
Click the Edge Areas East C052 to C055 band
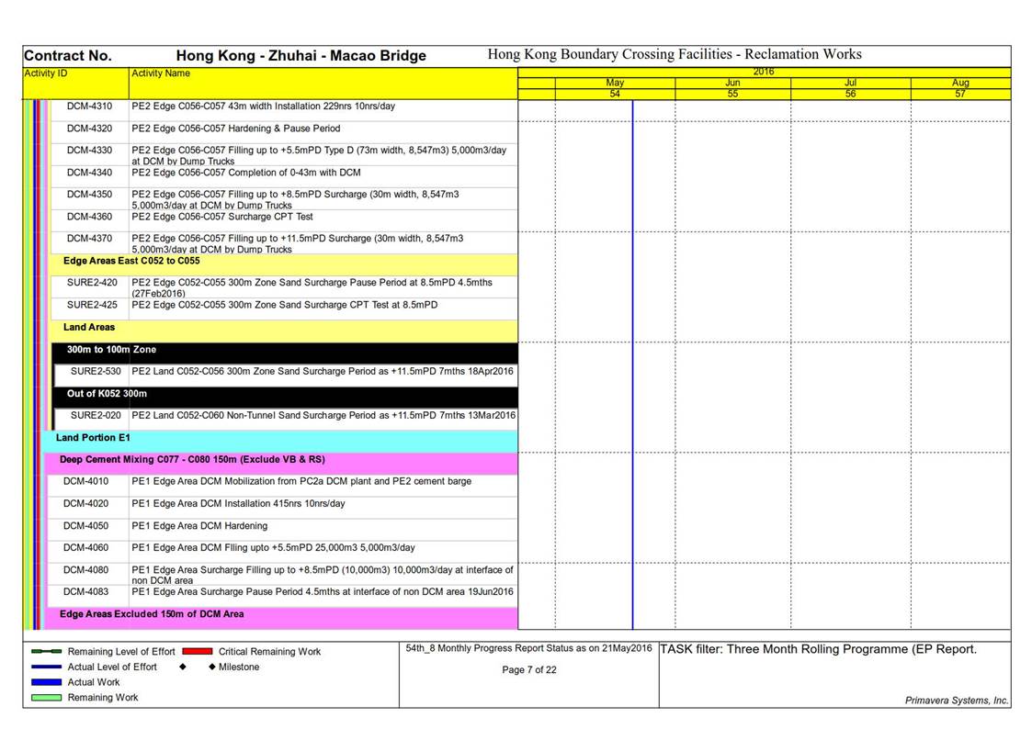click(284, 265)
